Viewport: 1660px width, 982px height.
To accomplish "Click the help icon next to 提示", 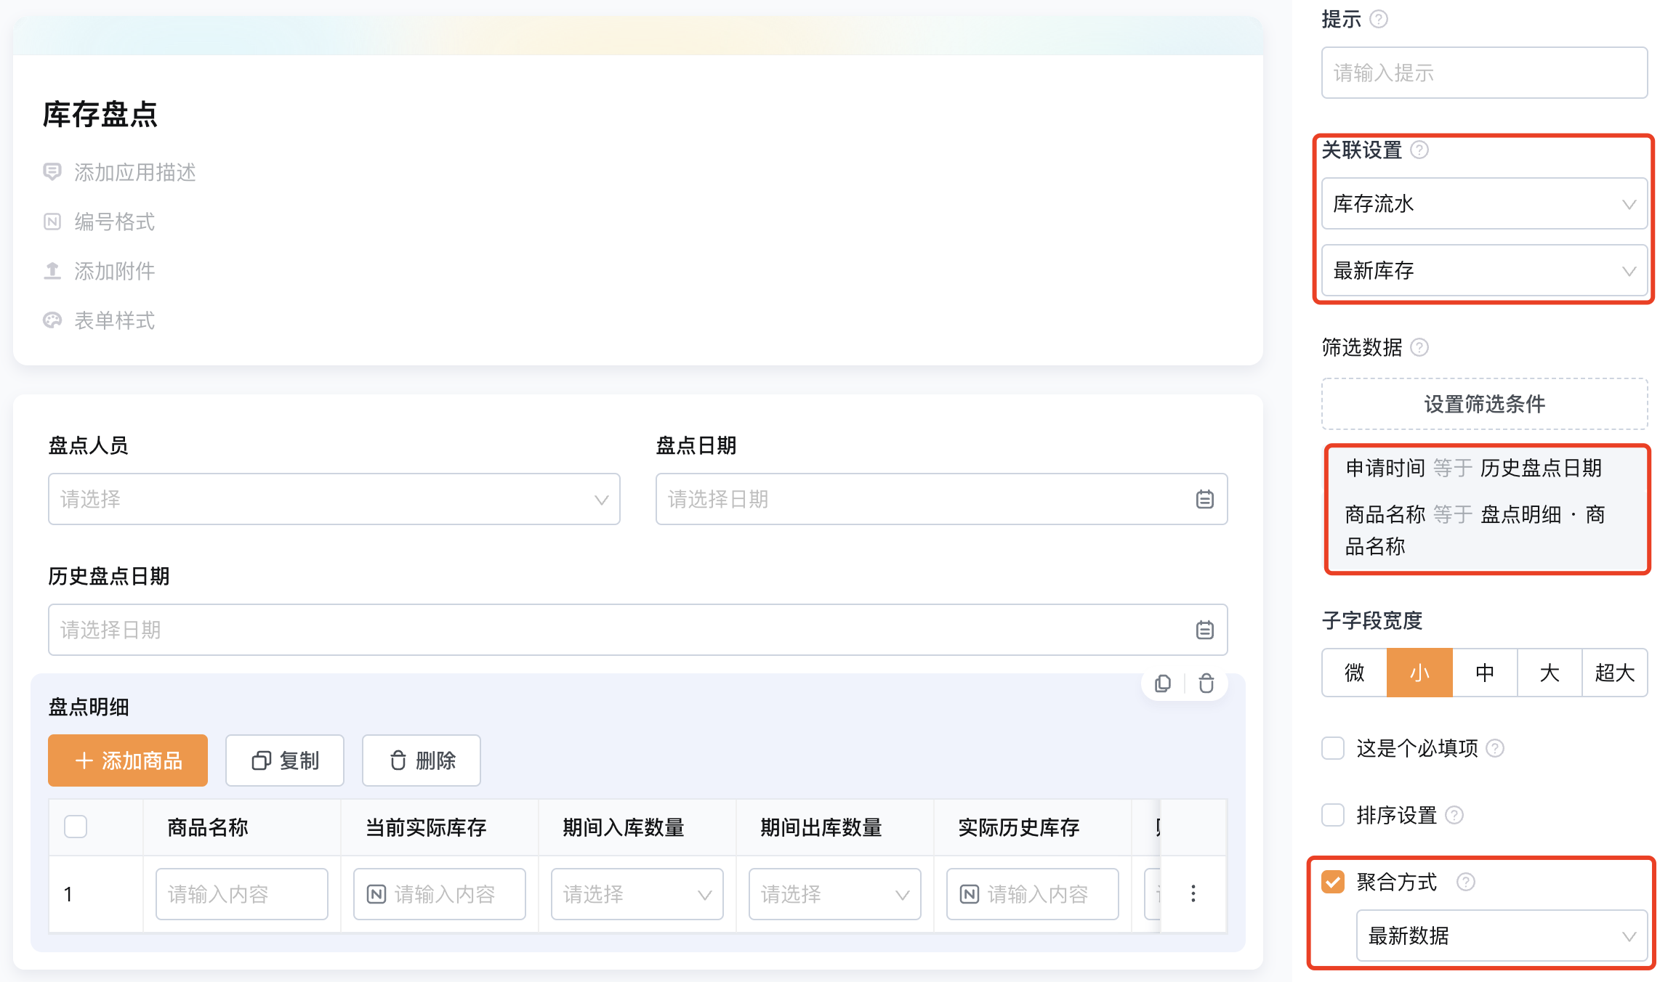I will click(x=1379, y=19).
